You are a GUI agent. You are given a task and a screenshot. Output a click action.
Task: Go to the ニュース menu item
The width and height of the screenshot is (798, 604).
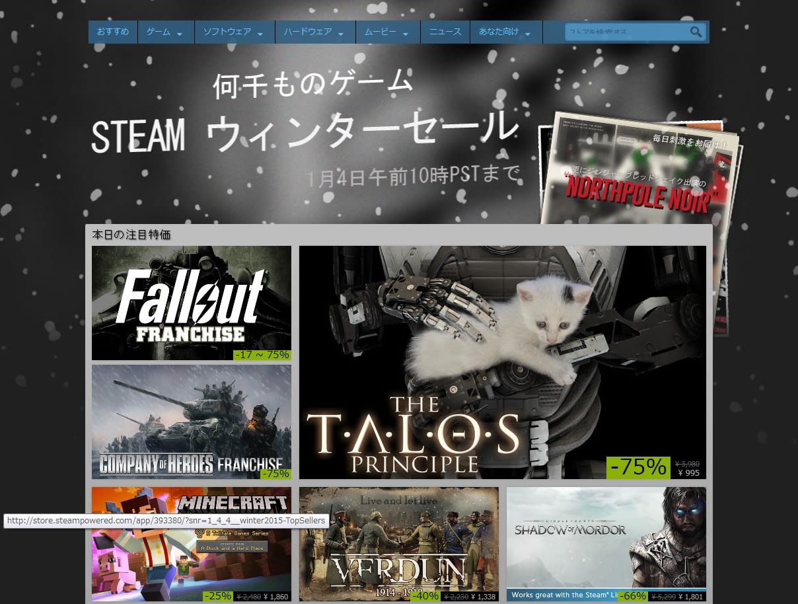(445, 32)
